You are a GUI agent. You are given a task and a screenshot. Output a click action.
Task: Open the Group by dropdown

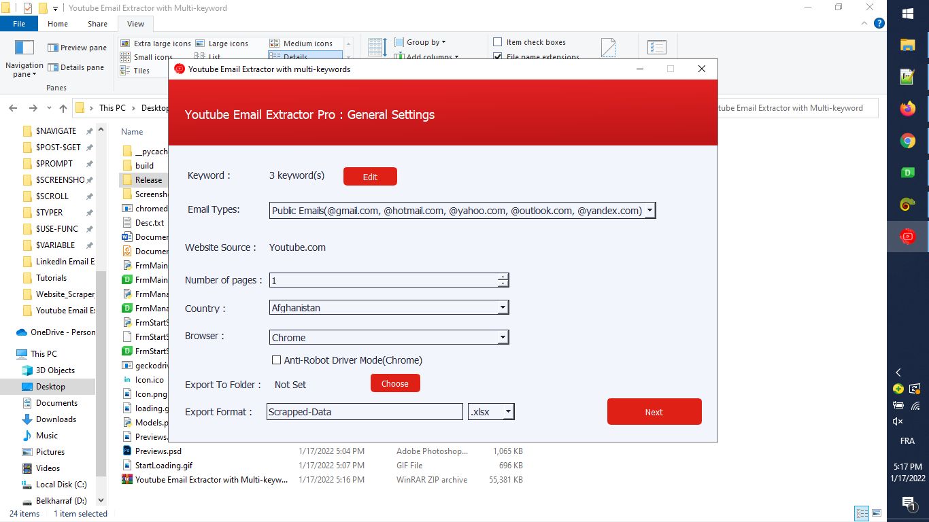420,42
